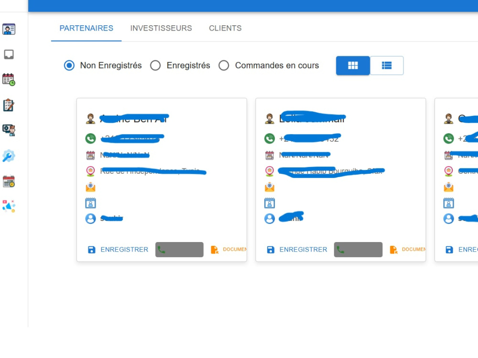Viewport: 478px width, 358px height.
Task: Switch to grid card view
Action: [353, 65]
